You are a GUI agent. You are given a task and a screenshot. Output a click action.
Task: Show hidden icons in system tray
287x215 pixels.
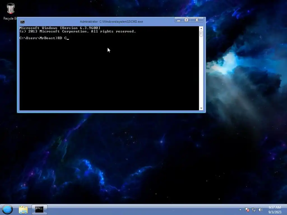240,210
